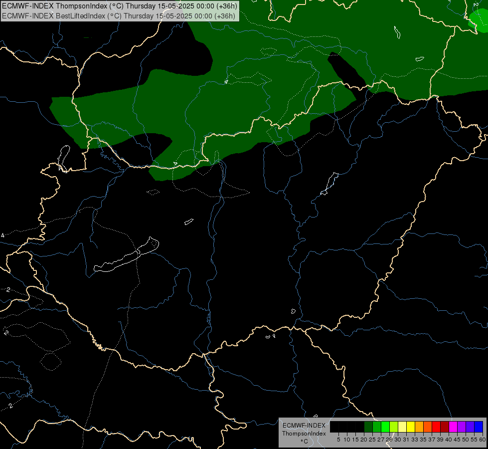Click the legend tick value 20

364,440
